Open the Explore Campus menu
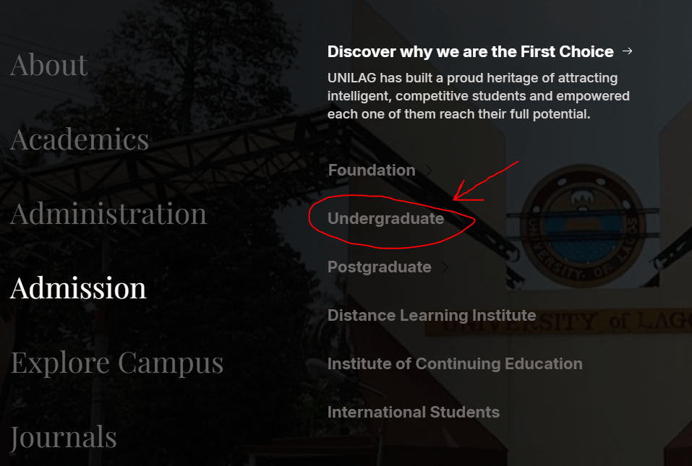Image resolution: width=692 pixels, height=466 pixels. (117, 363)
